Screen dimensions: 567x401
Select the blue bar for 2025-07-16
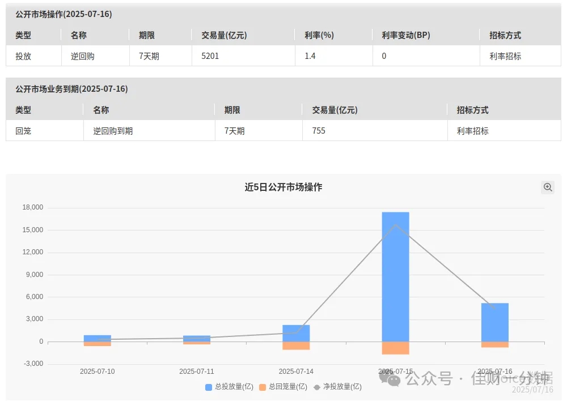(x=495, y=322)
